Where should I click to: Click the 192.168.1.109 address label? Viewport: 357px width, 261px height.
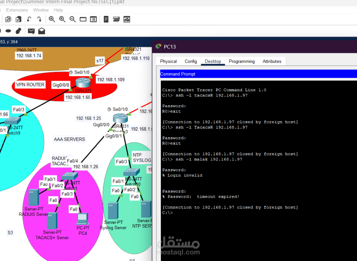point(111,80)
